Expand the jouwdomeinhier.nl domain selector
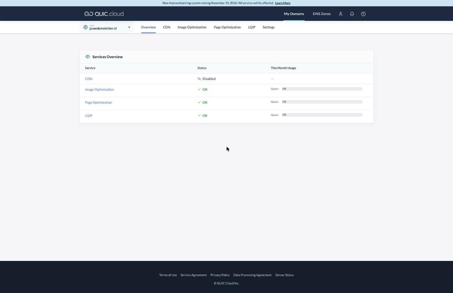 coord(107,27)
